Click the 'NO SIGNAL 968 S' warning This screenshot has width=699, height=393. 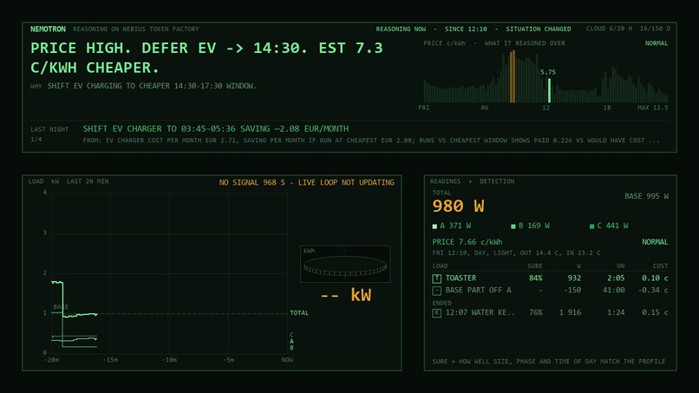(307, 182)
